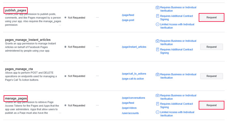Screen dimensions: 228x122
Task: Open the /user/accounts endpoint link
Action: pos(130,113)
